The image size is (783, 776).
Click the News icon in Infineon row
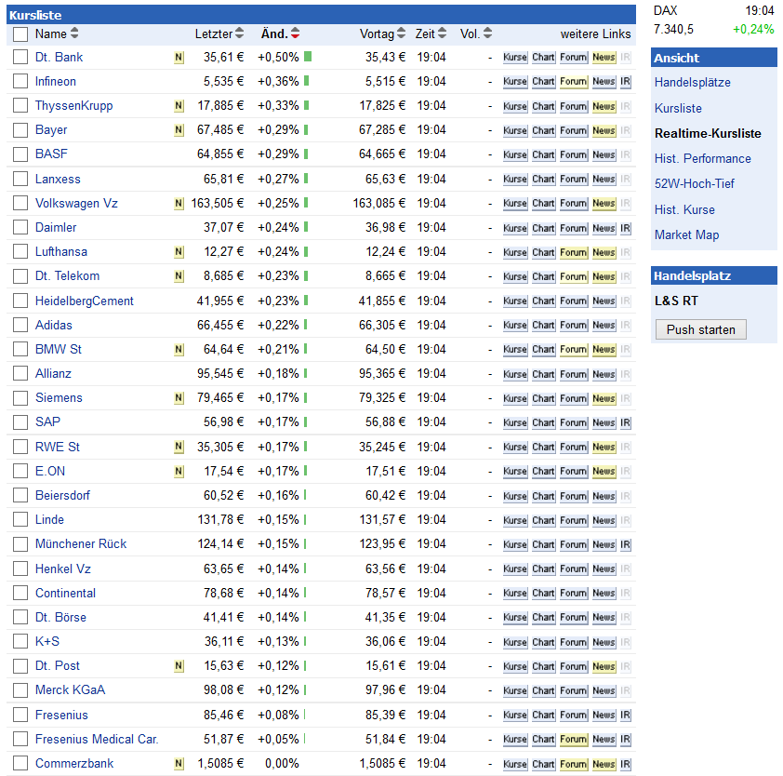pyautogui.click(x=604, y=82)
